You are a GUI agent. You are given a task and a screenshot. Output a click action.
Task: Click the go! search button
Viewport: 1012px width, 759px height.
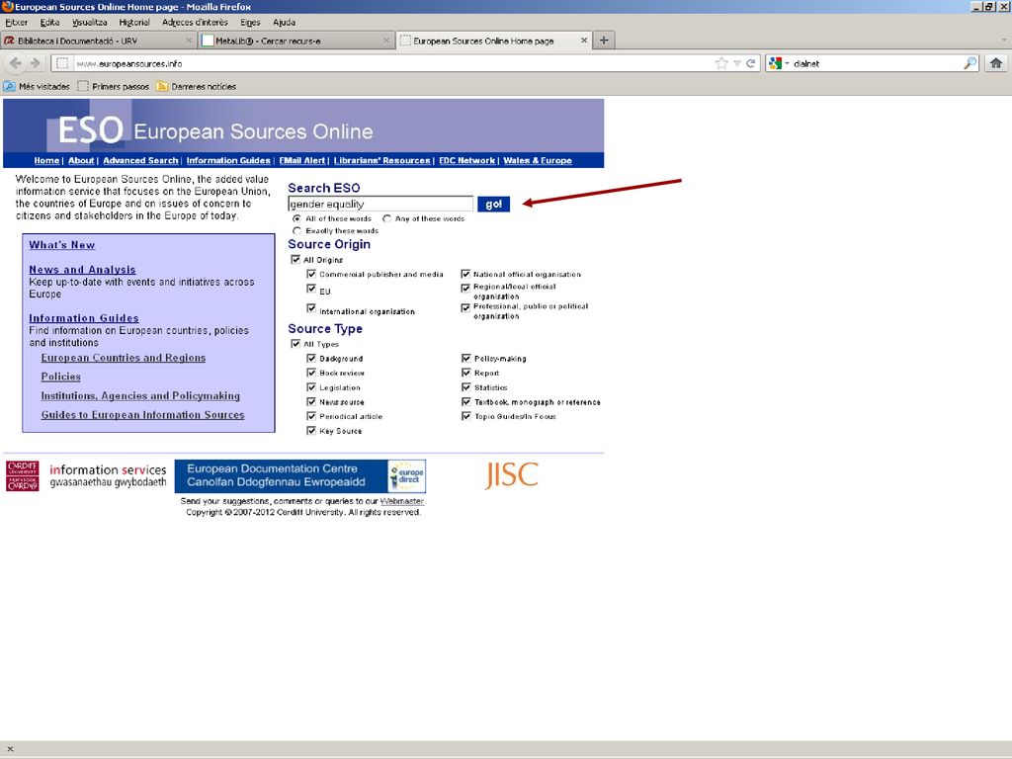(x=494, y=204)
